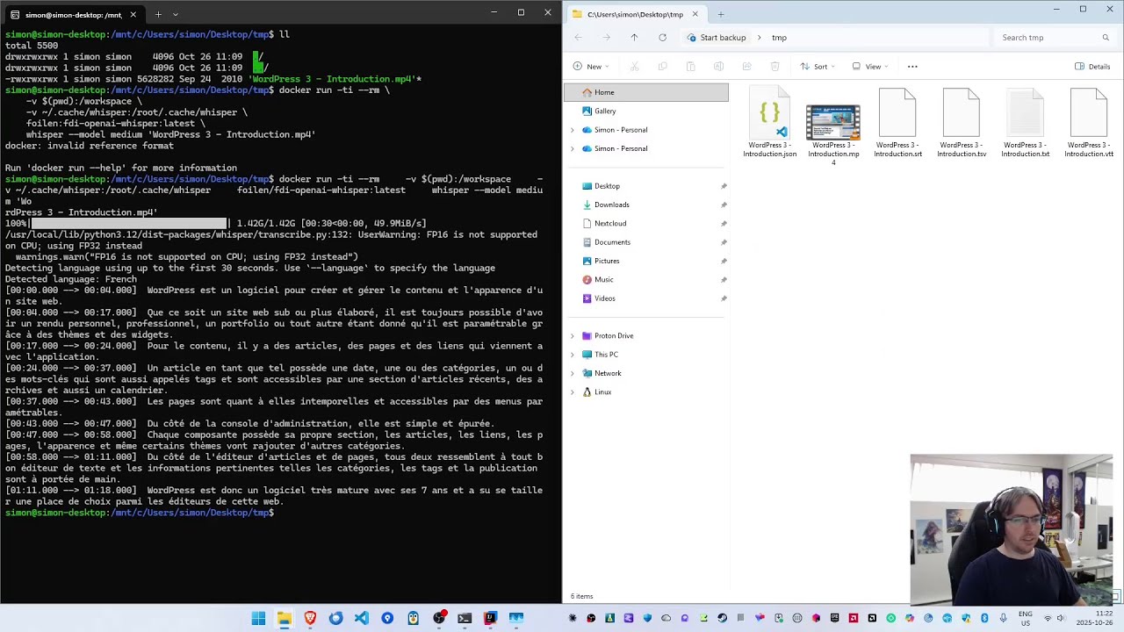
Task: Go forward with Explorer's forward arrow
Action: 606,38
